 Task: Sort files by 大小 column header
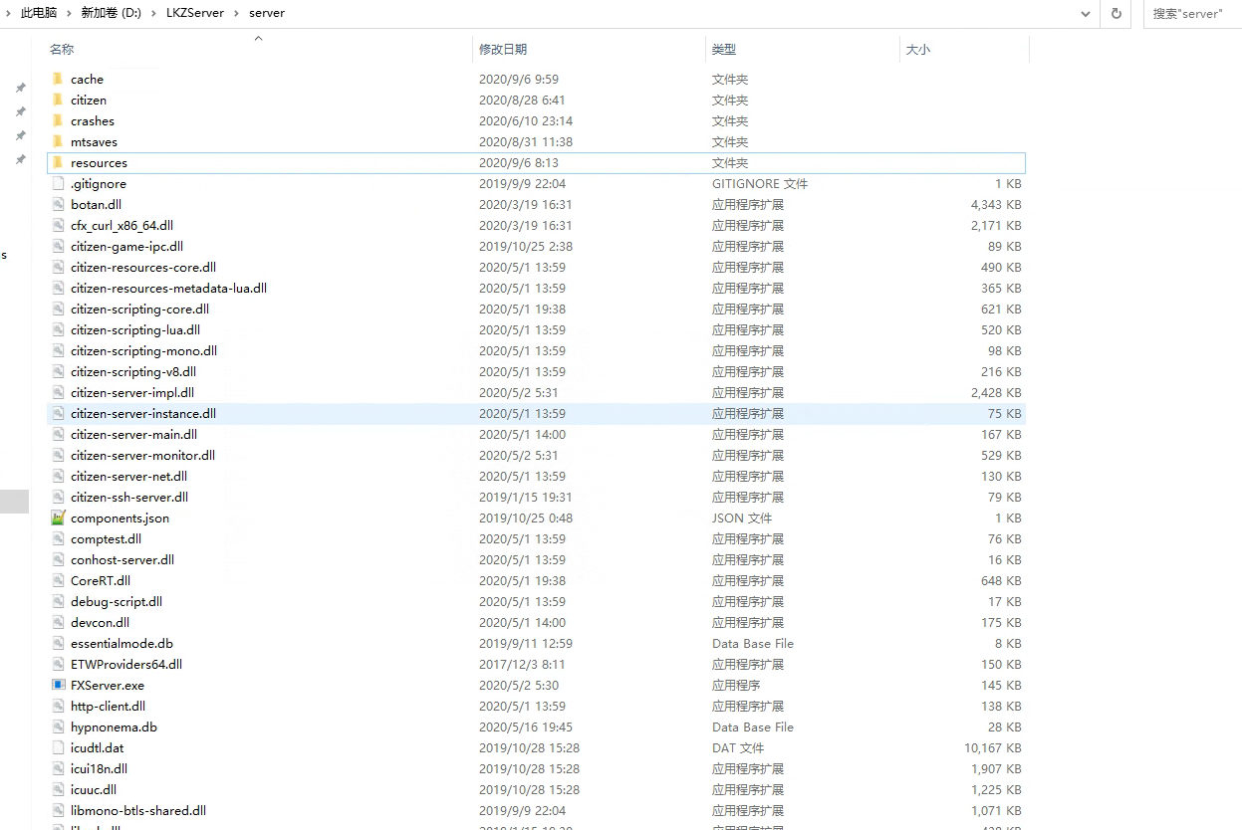tap(917, 49)
